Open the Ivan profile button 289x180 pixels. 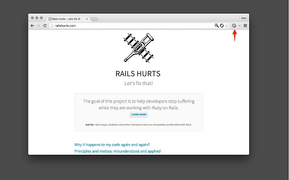point(244,18)
